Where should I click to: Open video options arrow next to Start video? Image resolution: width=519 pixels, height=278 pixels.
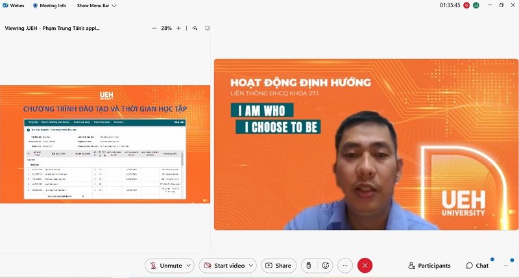click(251, 266)
